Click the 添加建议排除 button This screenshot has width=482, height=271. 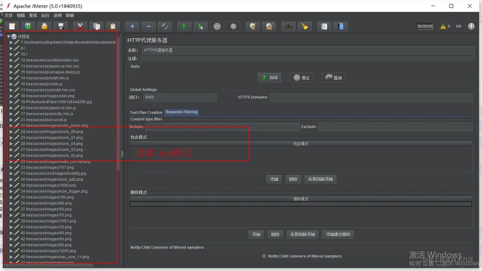(x=338, y=234)
